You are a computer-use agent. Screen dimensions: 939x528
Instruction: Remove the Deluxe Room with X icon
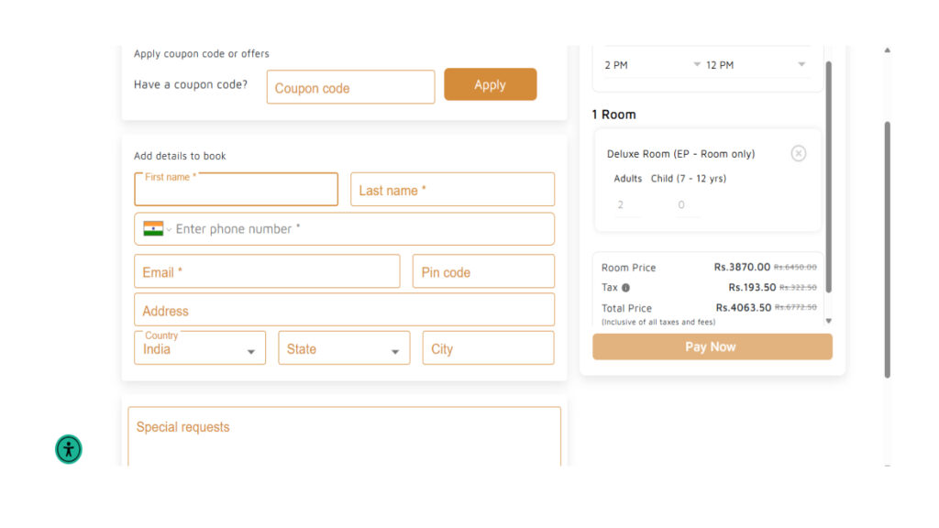[x=798, y=153]
